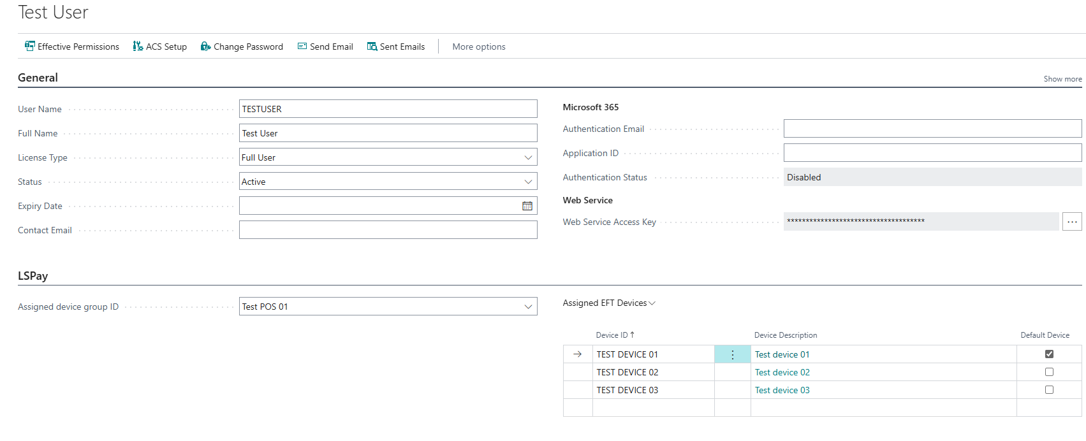This screenshot has height=441, width=1086.
Task: Open the Sent Emails icon
Action: [x=372, y=47]
